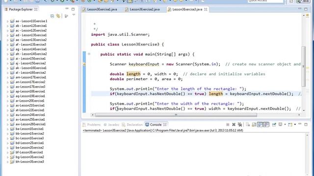Collapse all in Package Explorer
This screenshot has width=314, height=176.
[52, 16]
